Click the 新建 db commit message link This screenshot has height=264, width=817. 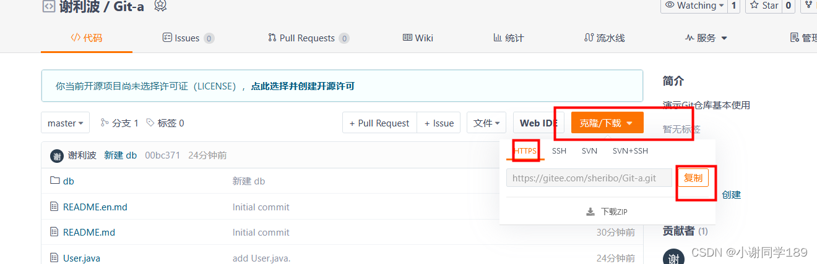120,155
